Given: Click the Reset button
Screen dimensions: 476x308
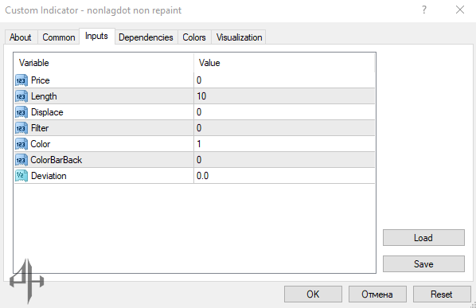Looking at the screenshot, I should click(x=442, y=294).
